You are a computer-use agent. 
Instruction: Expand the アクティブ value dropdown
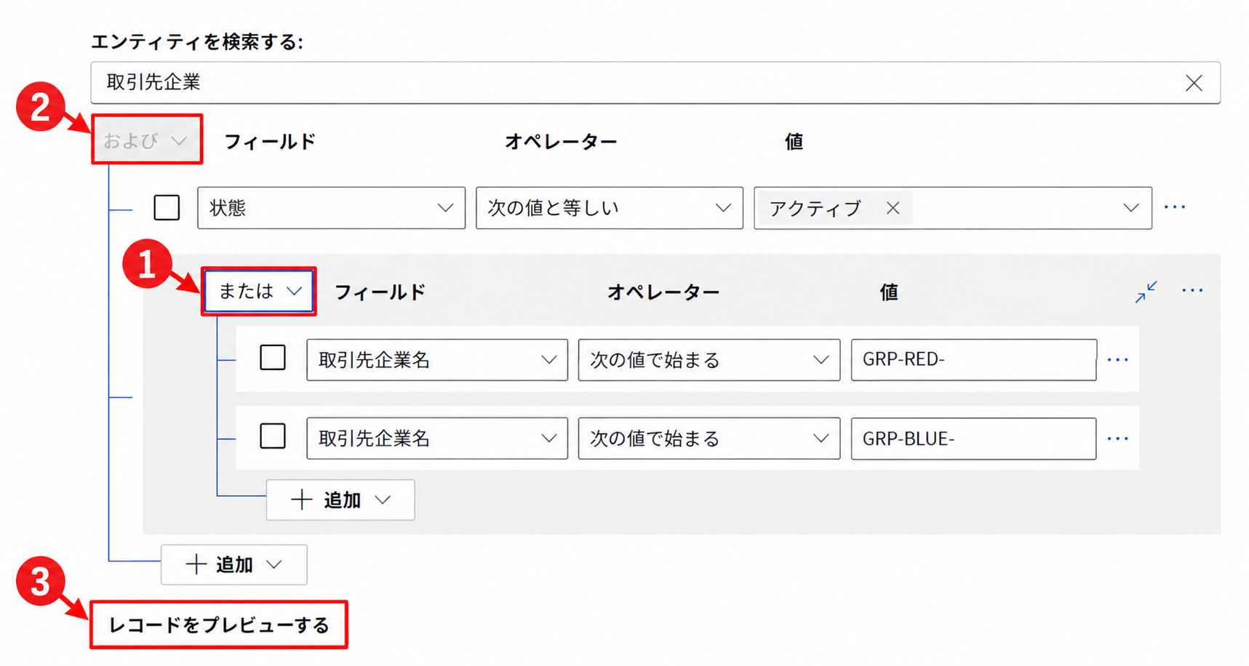pyautogui.click(x=1130, y=208)
